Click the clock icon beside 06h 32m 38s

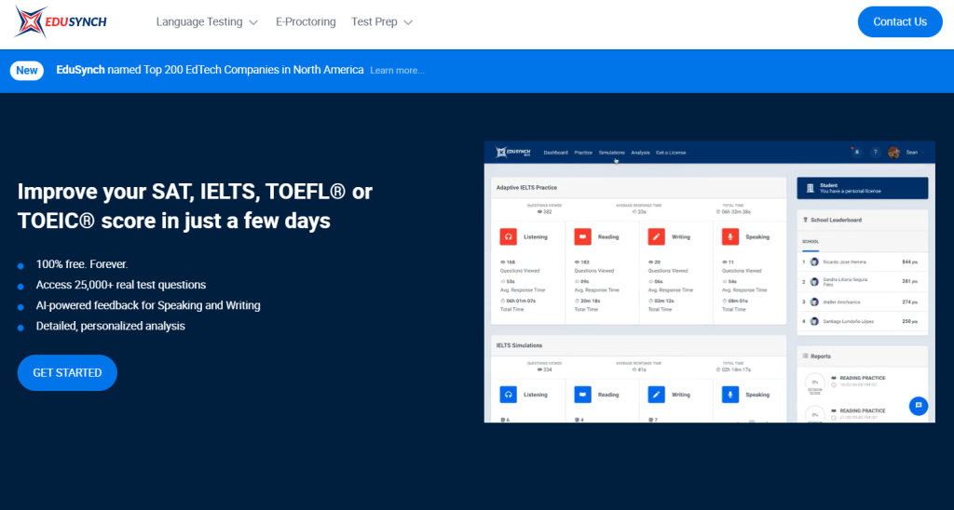[x=718, y=212]
